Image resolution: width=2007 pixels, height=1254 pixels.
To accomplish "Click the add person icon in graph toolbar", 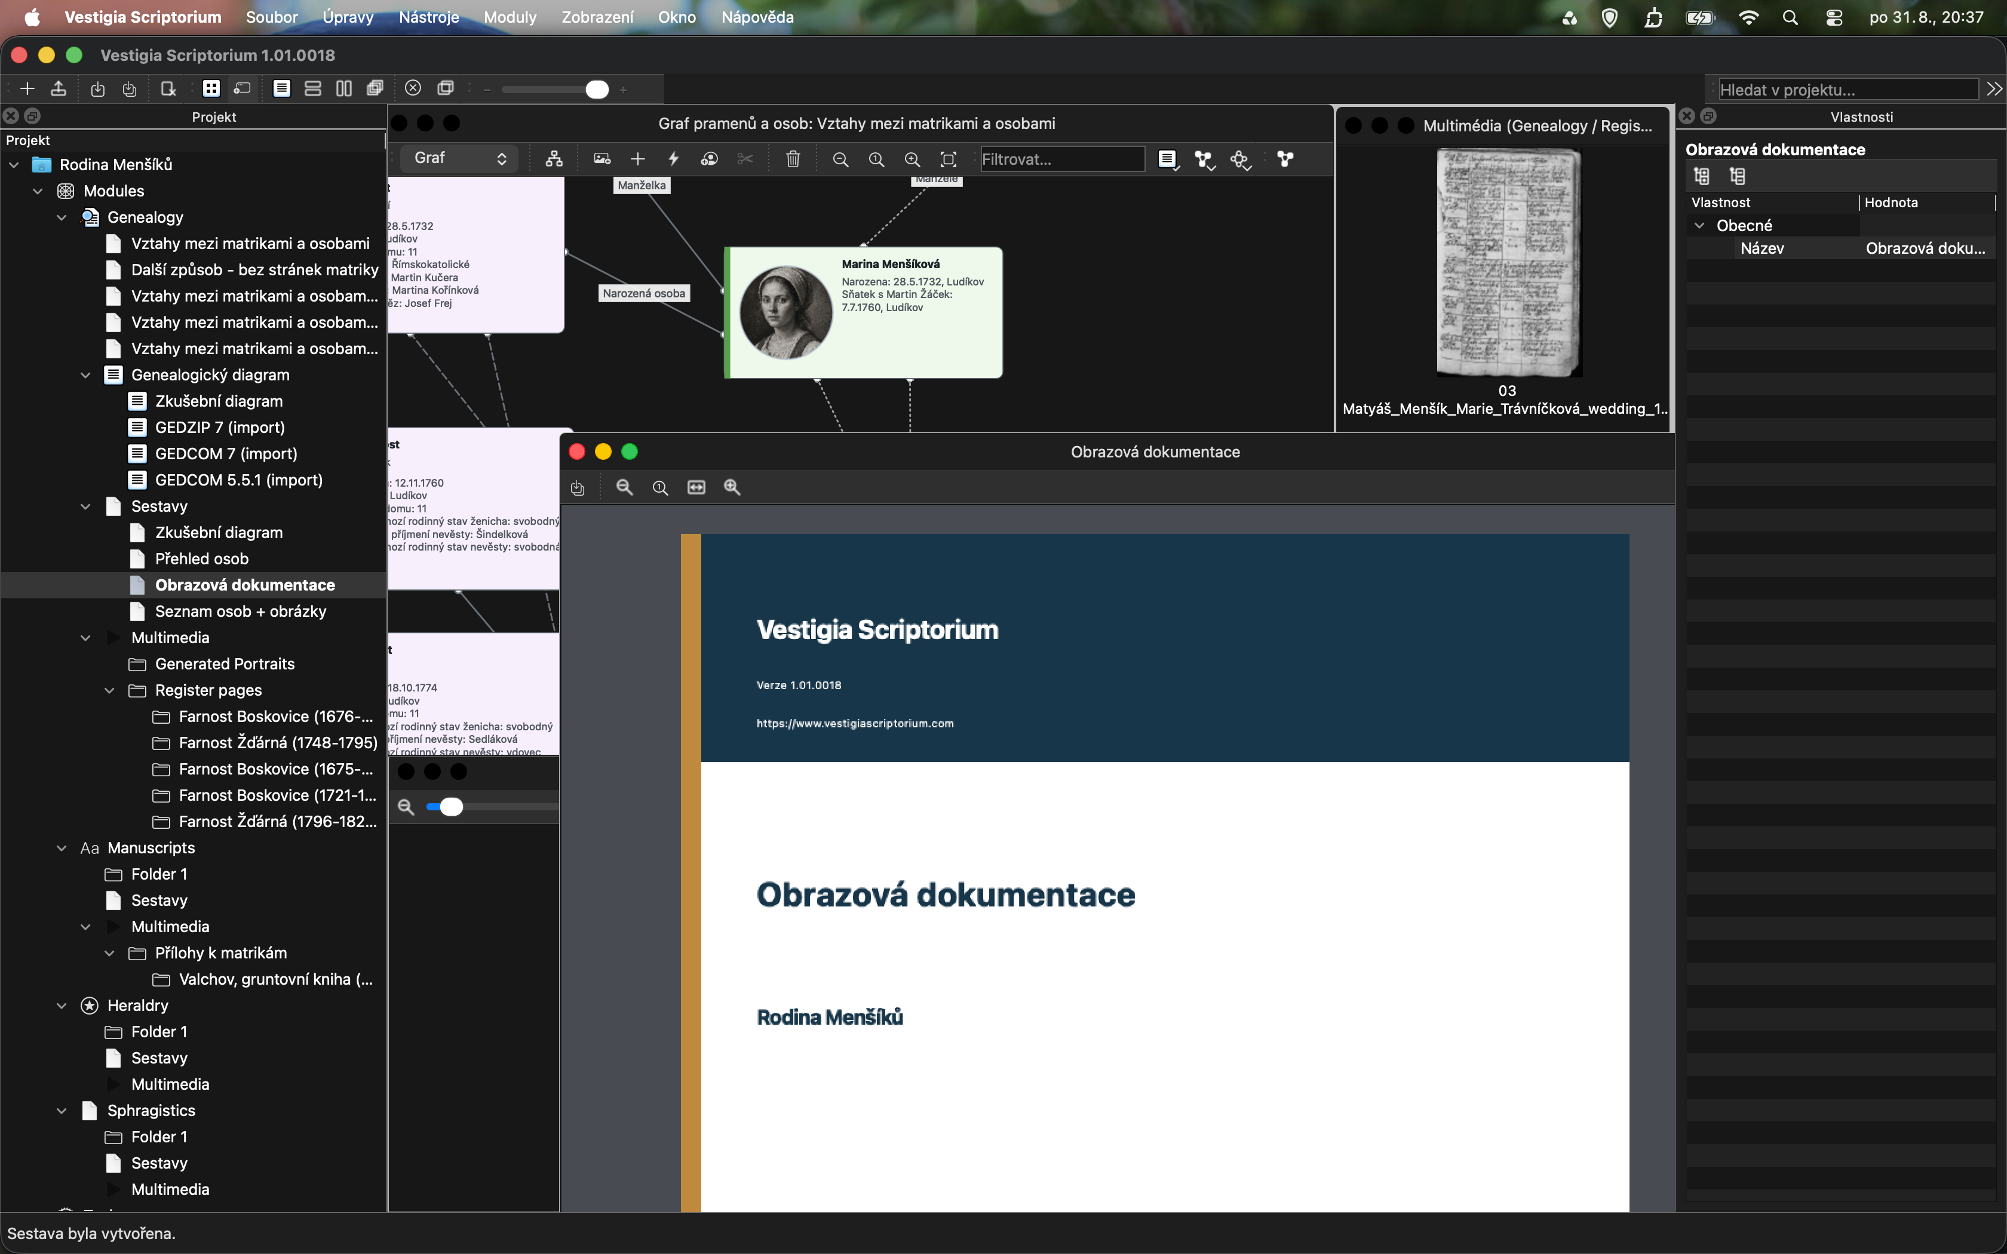I will click(x=709, y=159).
